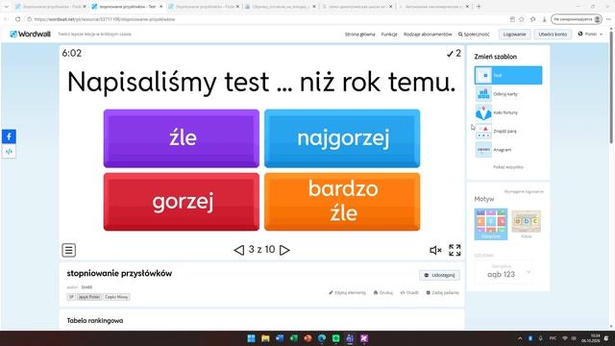615x346 pixels.
Task: Click the 'Drukuj' print link
Action: (382, 292)
